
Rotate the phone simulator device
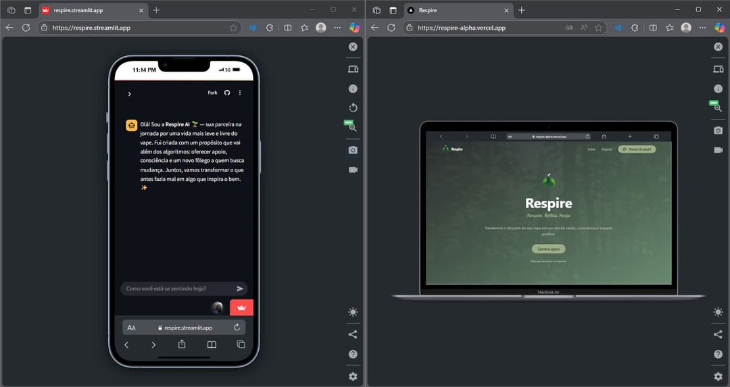[x=353, y=108]
